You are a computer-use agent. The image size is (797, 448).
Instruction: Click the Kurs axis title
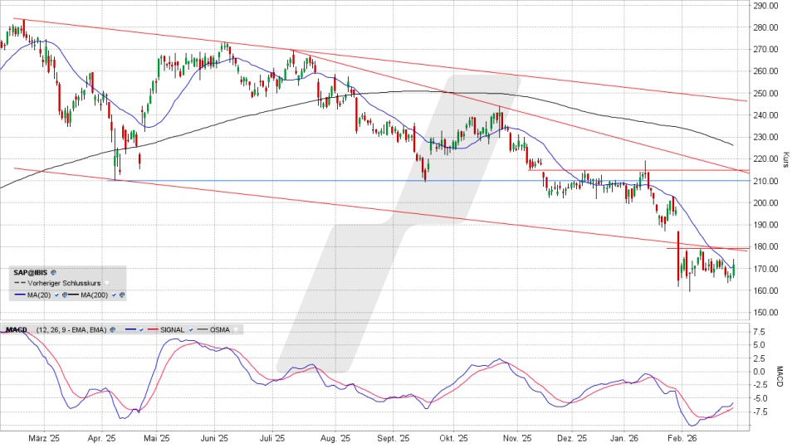pos(785,158)
